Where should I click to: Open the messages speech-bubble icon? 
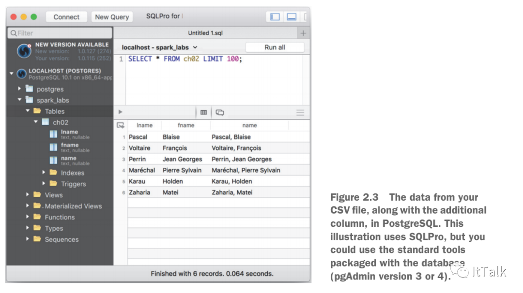tap(220, 112)
